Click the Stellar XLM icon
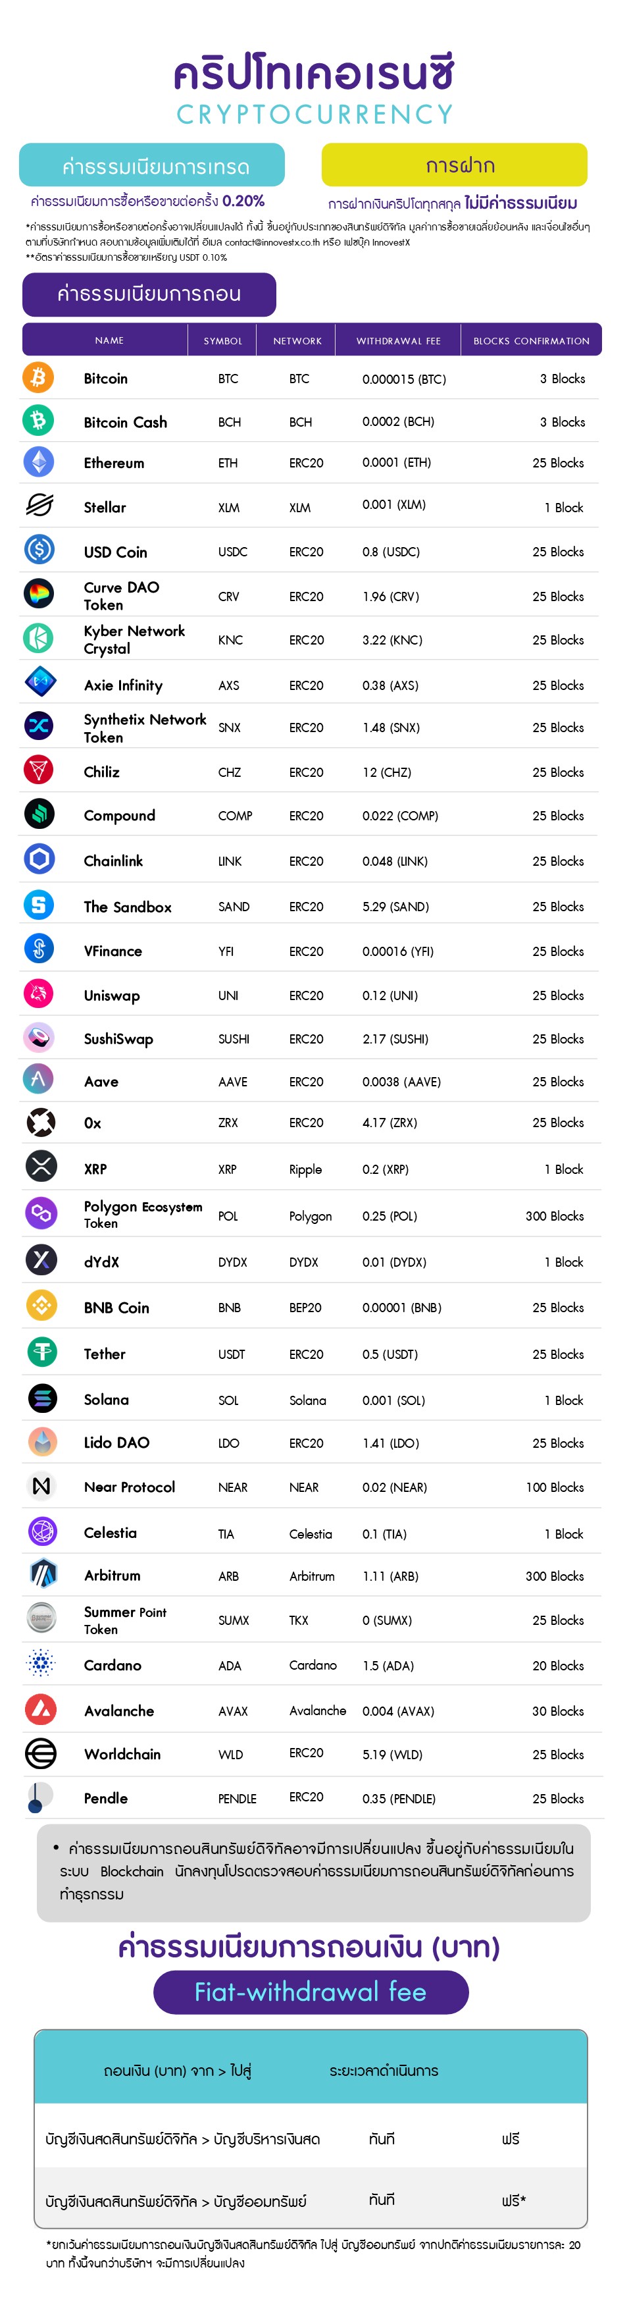 pos(38,506)
